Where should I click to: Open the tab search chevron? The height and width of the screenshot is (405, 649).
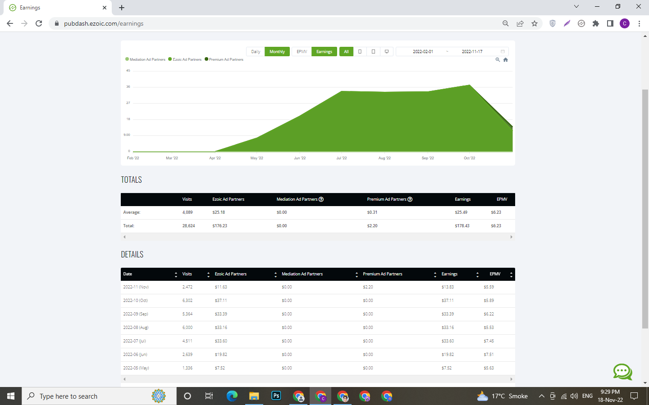point(576,7)
